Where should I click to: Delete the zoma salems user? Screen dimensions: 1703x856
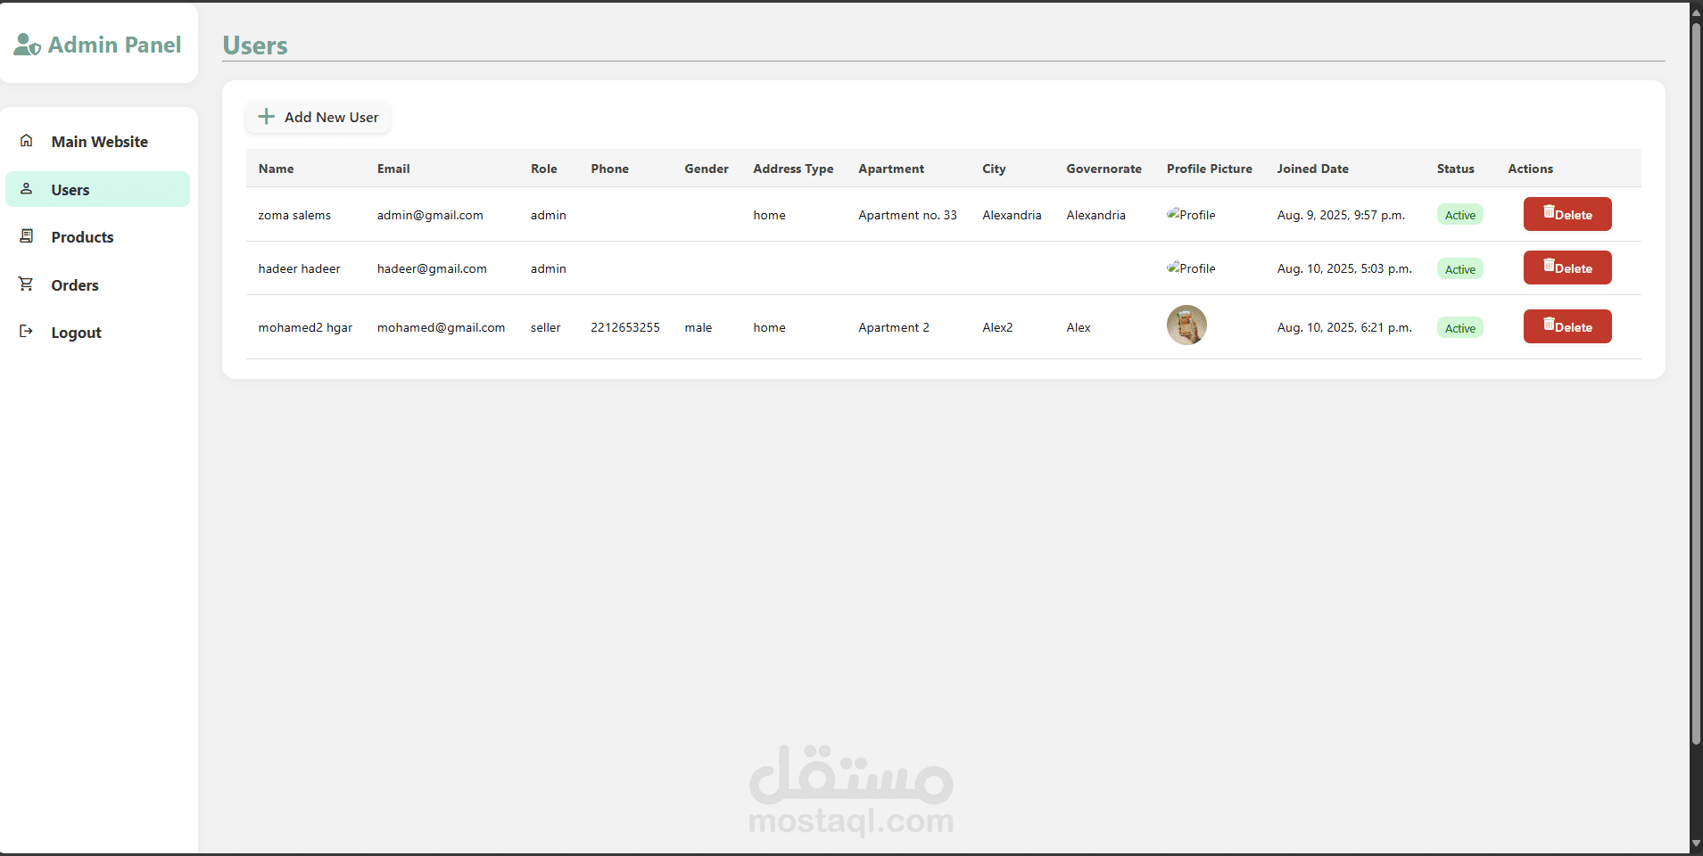(x=1567, y=214)
